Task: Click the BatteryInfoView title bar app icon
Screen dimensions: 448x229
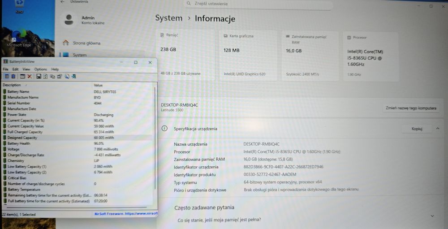Action: [5, 62]
